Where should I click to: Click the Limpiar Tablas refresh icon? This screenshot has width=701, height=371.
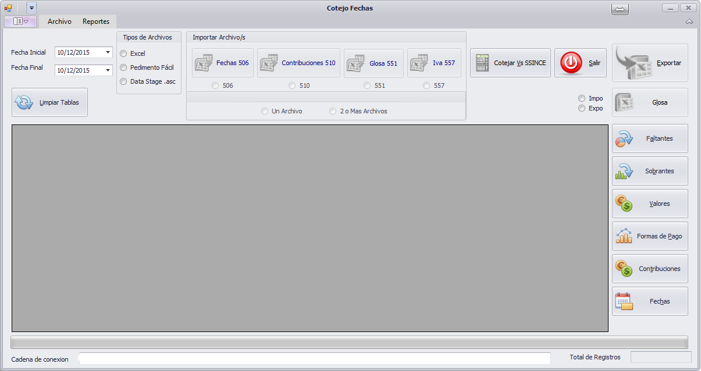click(x=24, y=103)
